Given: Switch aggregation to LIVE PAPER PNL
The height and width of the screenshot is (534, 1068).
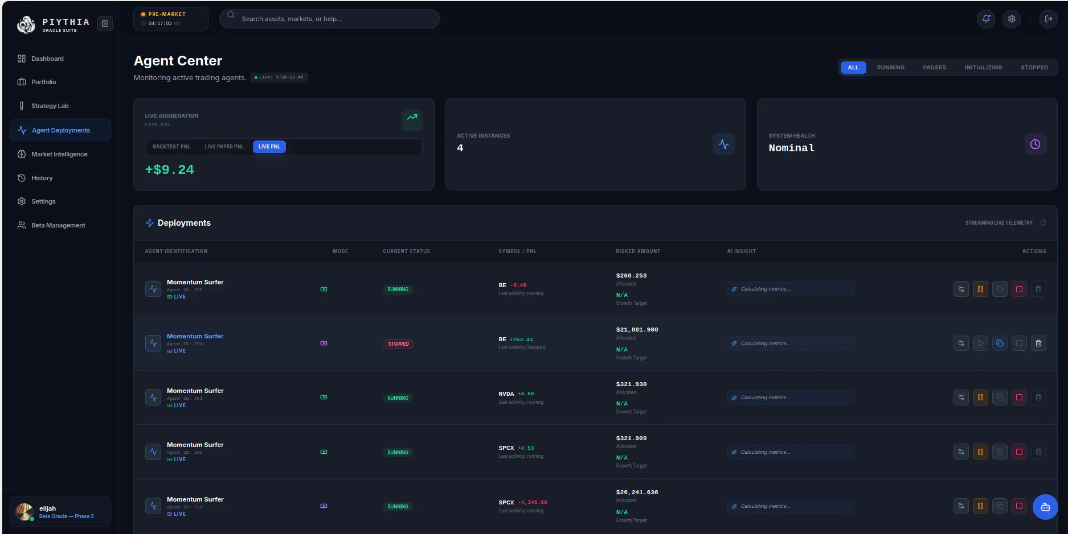Looking at the screenshot, I should [224, 147].
